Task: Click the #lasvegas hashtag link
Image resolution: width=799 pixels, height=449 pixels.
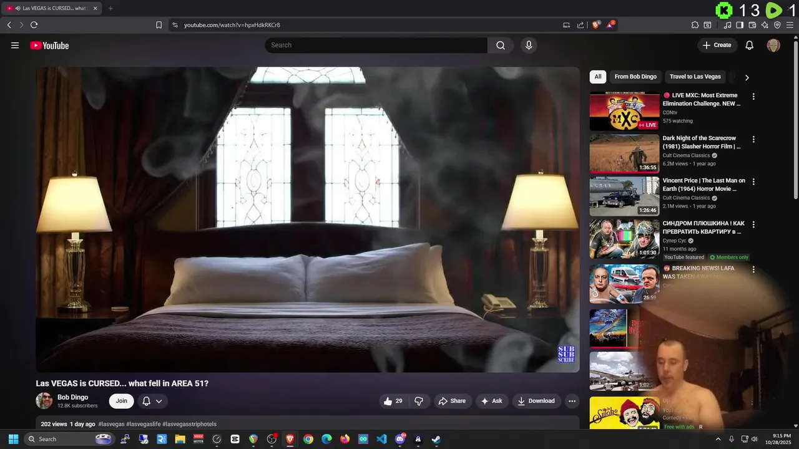Action: 111,424
